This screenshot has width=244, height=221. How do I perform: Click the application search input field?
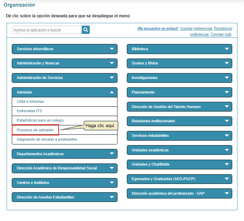pos(47,30)
